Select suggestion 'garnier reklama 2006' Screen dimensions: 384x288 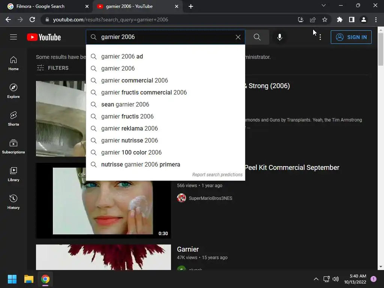(165, 128)
